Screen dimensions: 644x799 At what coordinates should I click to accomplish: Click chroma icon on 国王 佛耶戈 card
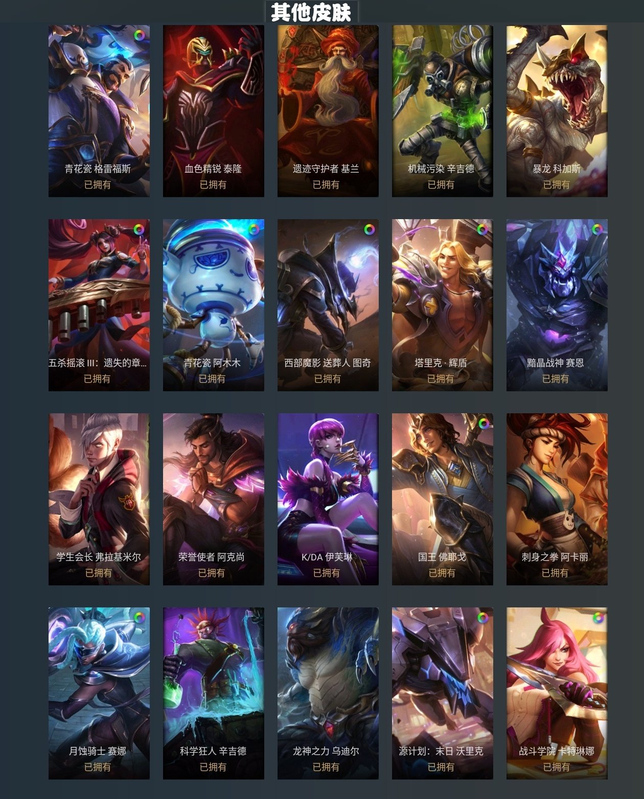point(484,424)
